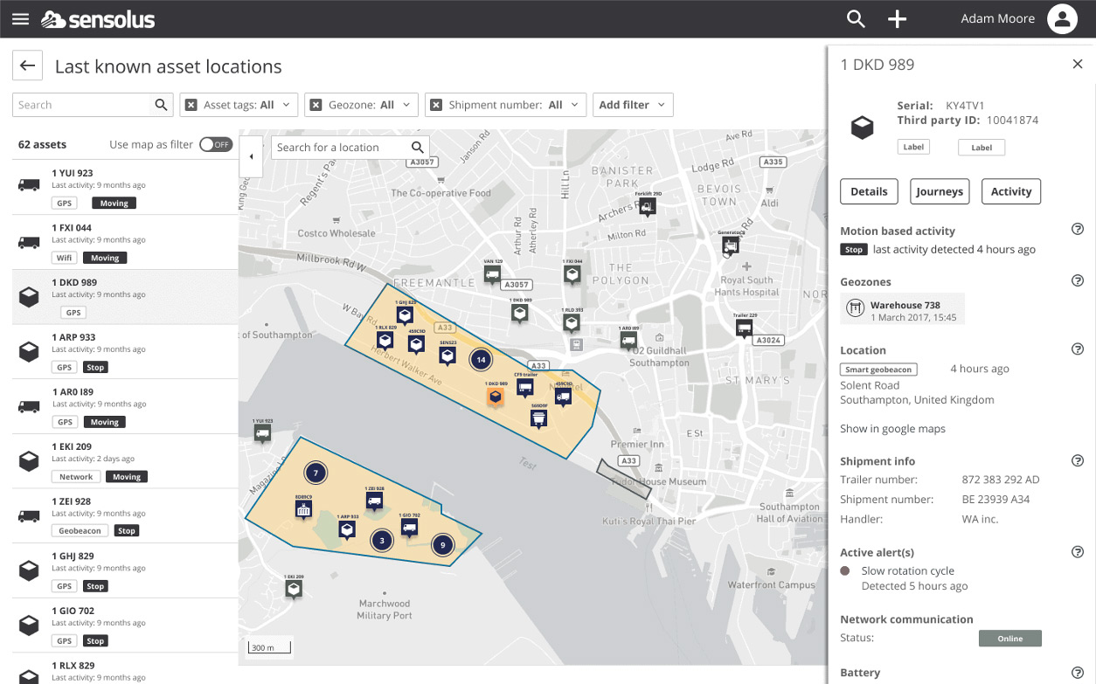1096x684 pixels.
Task: Toggle Use map as filter switch
Action: [215, 145]
